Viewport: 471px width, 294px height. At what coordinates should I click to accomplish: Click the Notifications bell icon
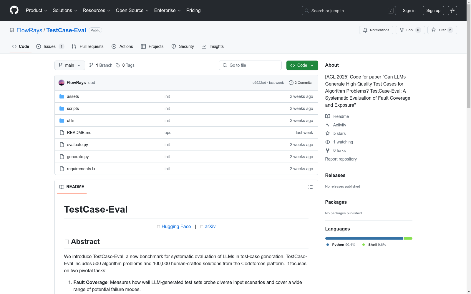(365, 30)
